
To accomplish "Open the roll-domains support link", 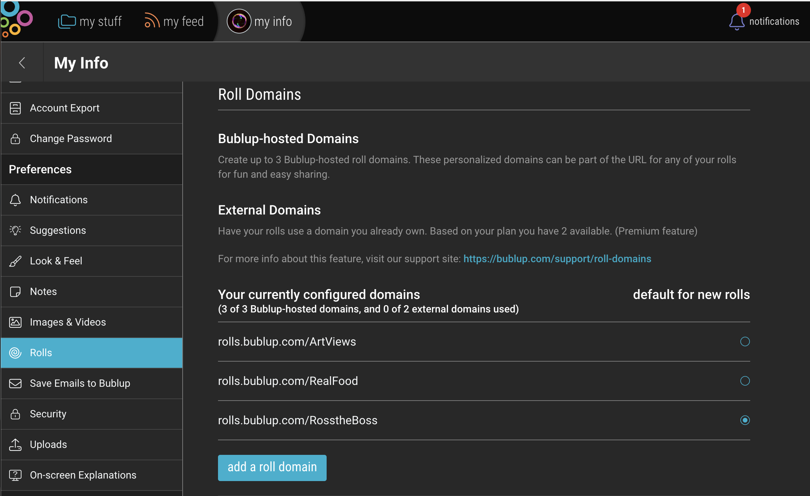I will coord(557,259).
